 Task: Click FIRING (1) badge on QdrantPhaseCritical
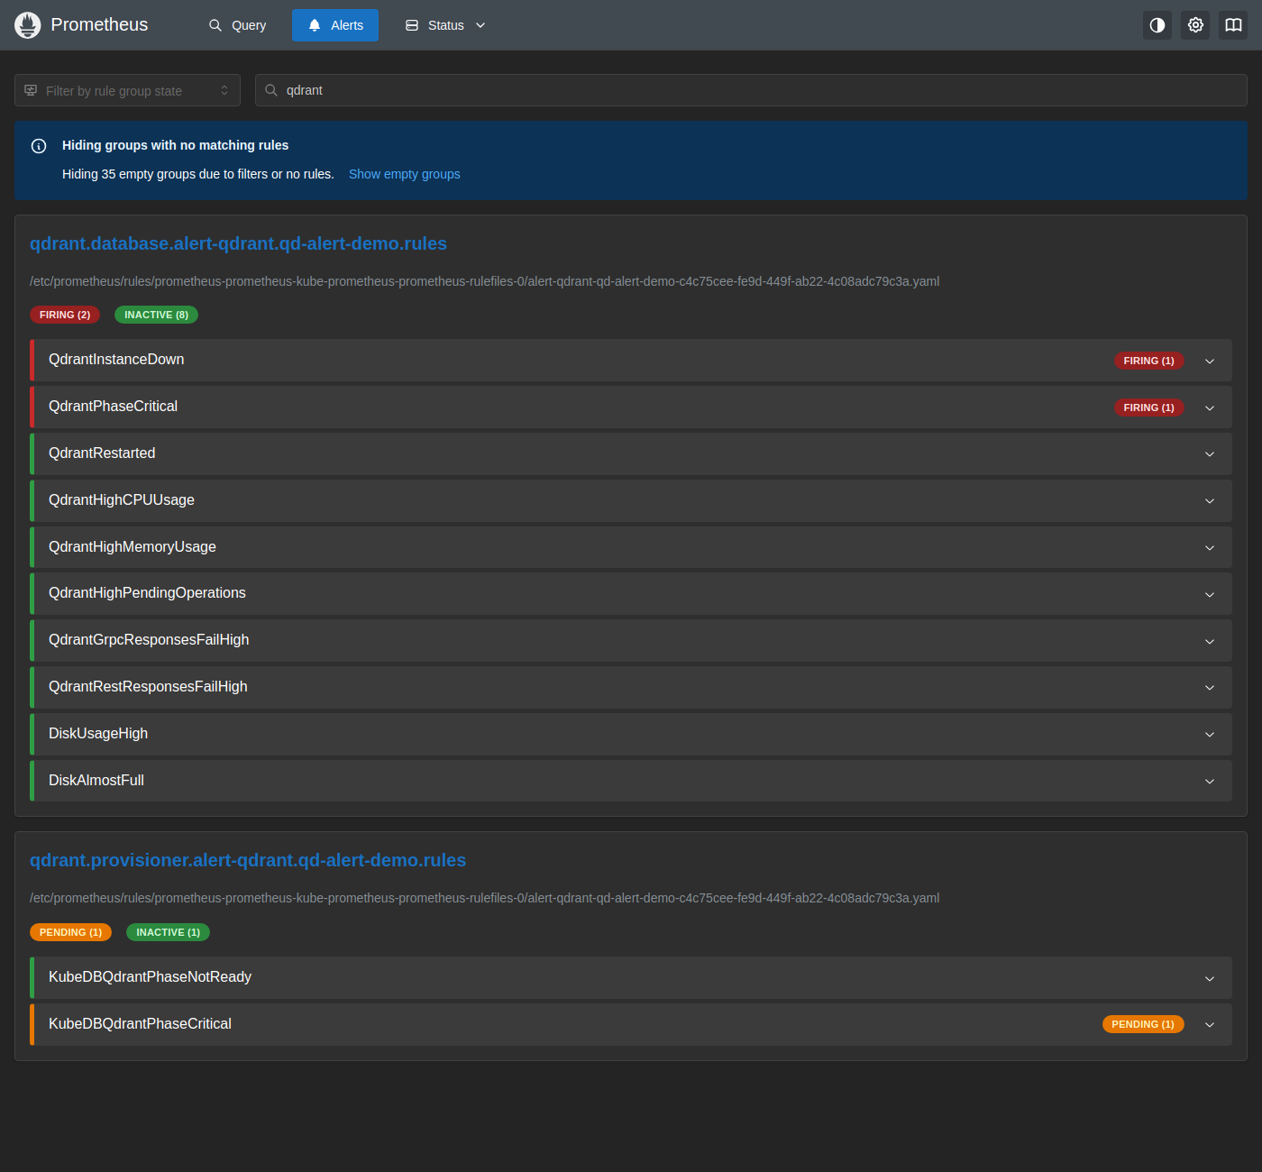[1148, 407]
